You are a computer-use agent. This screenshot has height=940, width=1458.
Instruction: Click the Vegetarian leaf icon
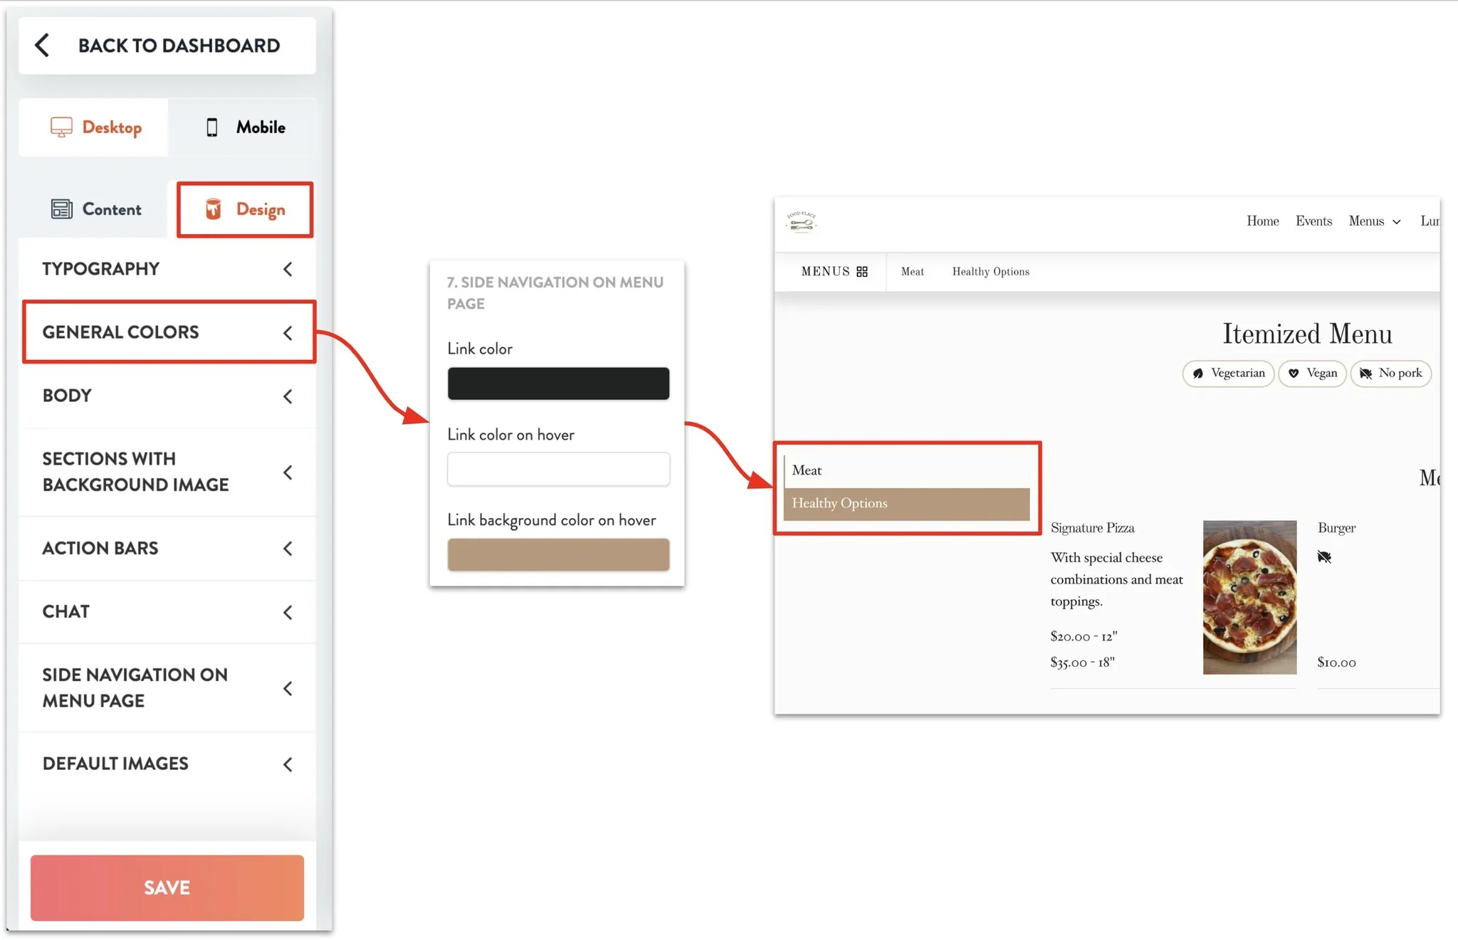[x=1198, y=374]
